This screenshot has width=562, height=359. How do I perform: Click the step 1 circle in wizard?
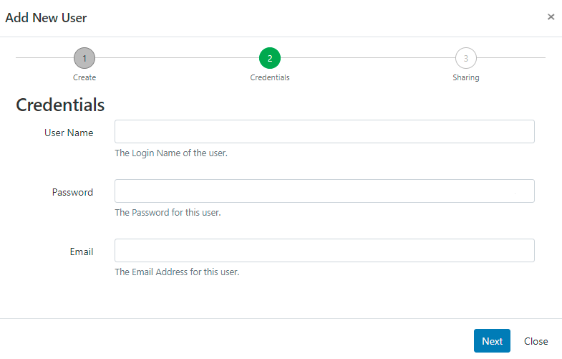84,58
